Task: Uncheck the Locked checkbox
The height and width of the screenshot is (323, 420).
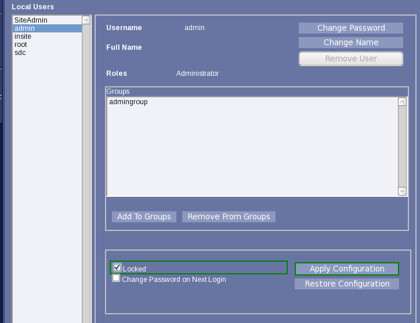Action: (117, 267)
